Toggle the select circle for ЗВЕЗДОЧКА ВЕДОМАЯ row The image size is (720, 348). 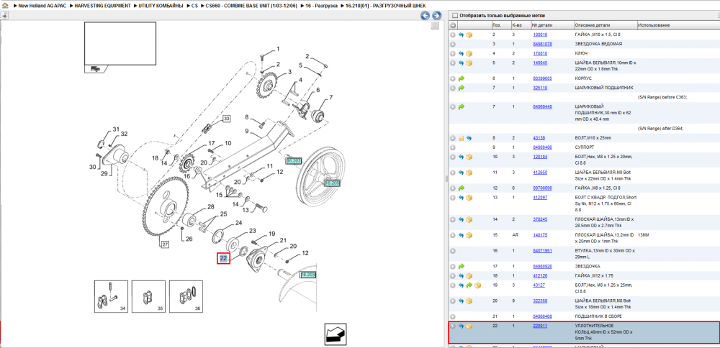click(453, 44)
